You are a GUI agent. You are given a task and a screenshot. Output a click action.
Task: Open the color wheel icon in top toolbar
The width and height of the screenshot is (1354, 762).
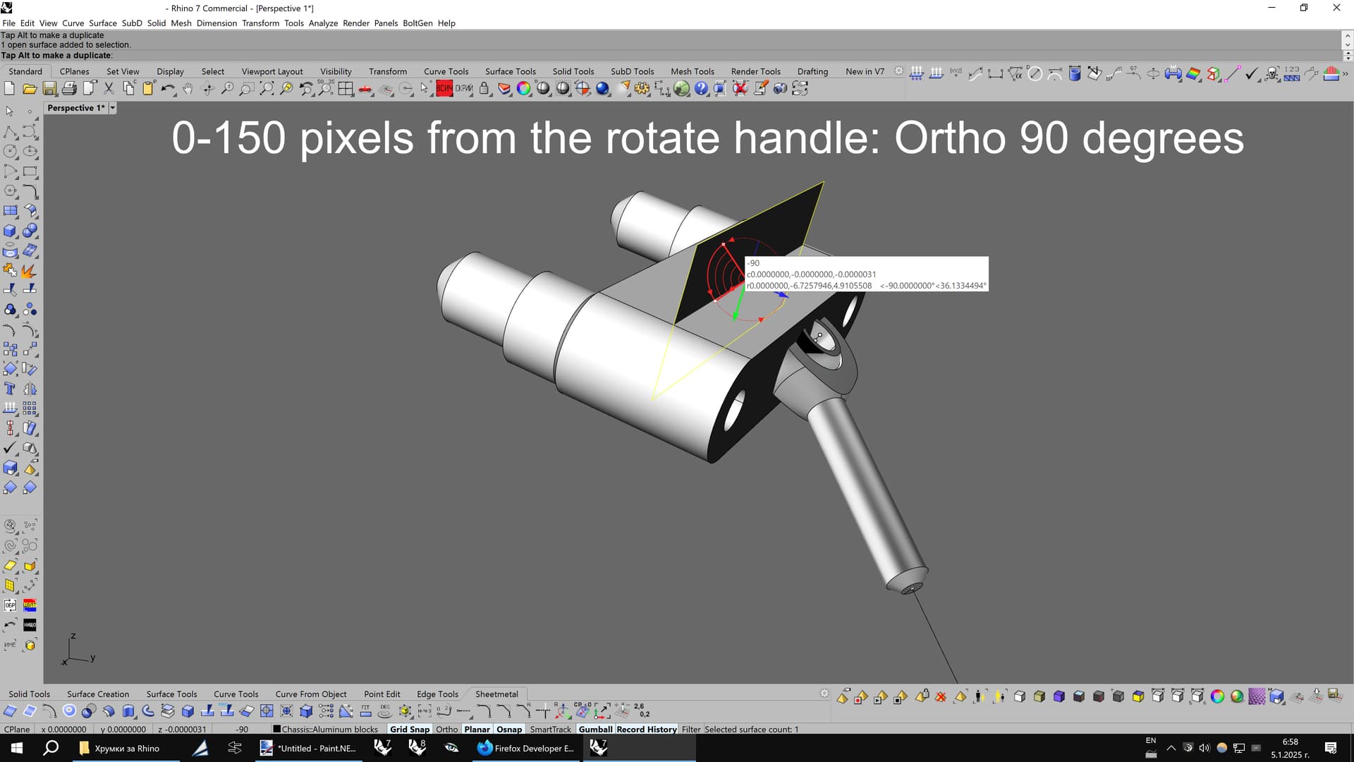pos(523,88)
